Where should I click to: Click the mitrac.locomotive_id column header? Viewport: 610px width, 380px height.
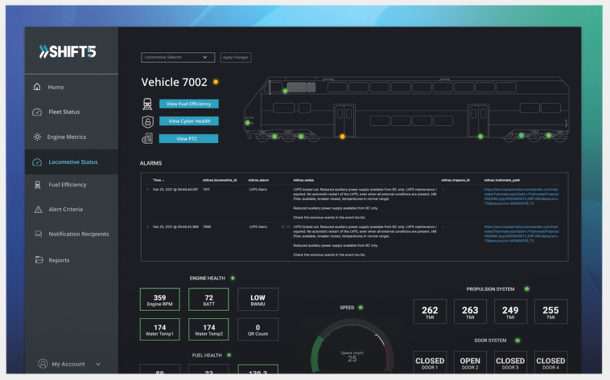tap(220, 180)
